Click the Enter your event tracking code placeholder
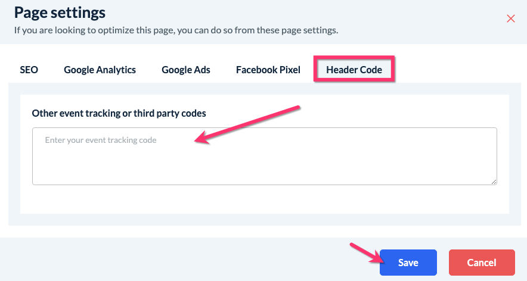 (x=101, y=140)
